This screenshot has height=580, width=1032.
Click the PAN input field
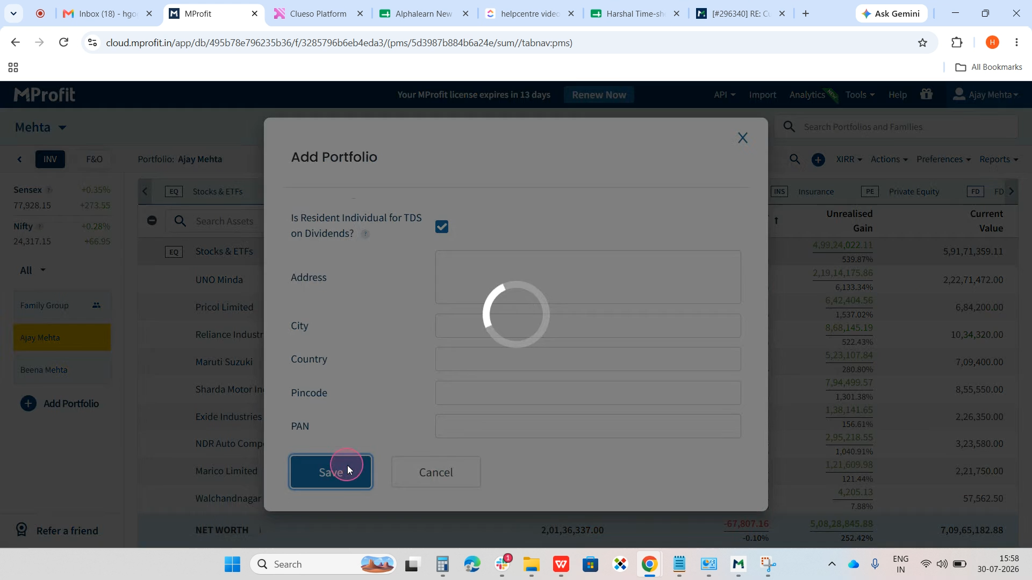pyautogui.click(x=588, y=426)
